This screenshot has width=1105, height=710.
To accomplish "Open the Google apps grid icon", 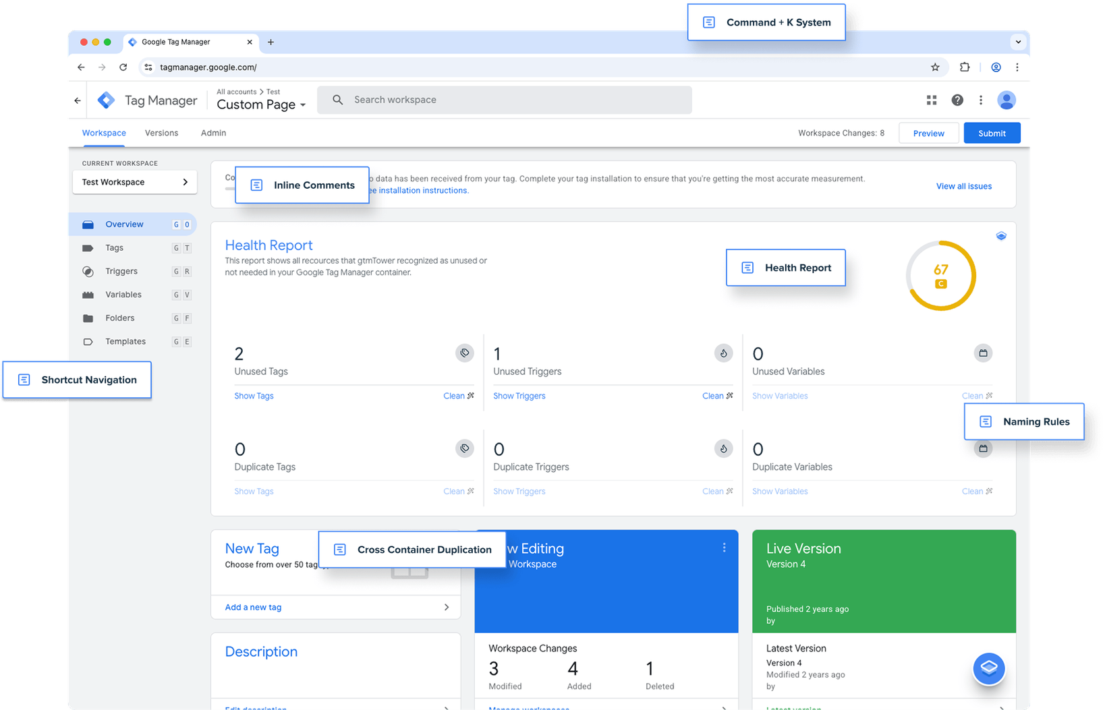I will pyautogui.click(x=932, y=100).
